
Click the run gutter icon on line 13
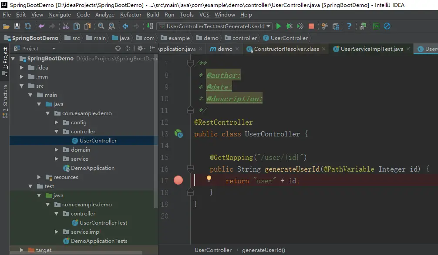pyautogui.click(x=179, y=134)
